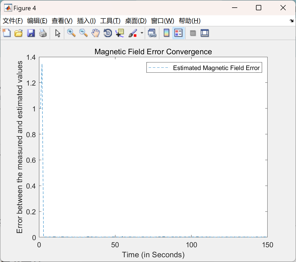Select the Edit Plot arrow tool
296x262 pixels.
[x=58, y=33]
